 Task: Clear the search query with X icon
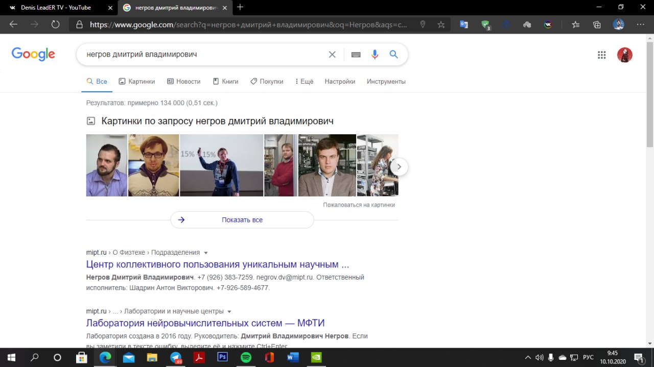click(x=332, y=55)
